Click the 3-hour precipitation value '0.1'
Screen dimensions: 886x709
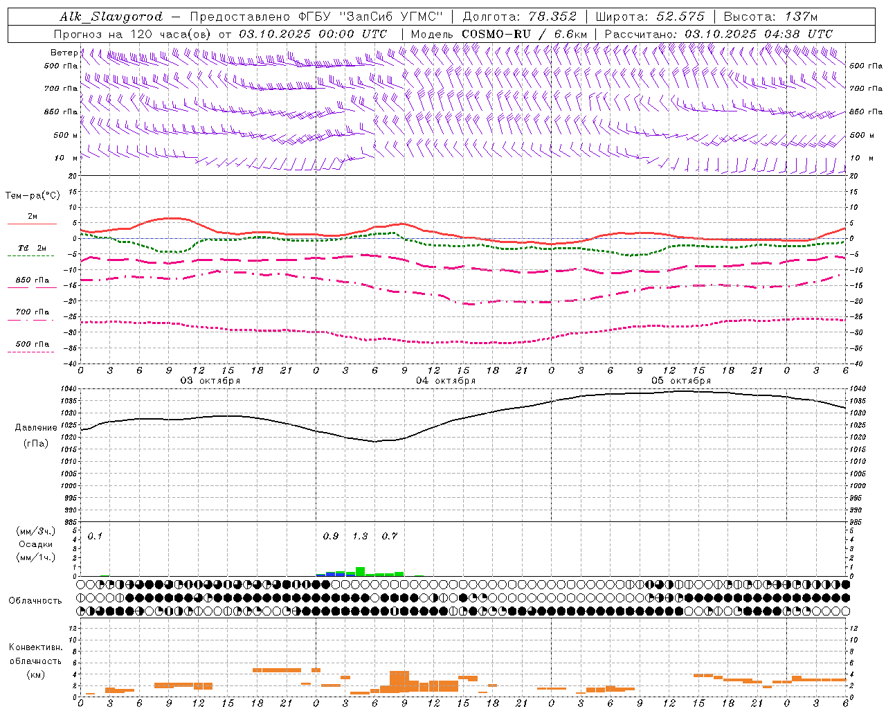coord(95,536)
